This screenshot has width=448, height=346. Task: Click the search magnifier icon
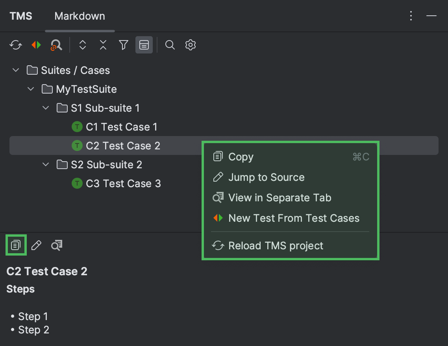click(170, 45)
